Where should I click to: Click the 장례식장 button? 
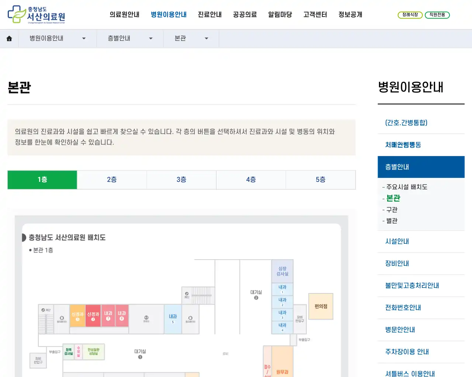(410, 15)
